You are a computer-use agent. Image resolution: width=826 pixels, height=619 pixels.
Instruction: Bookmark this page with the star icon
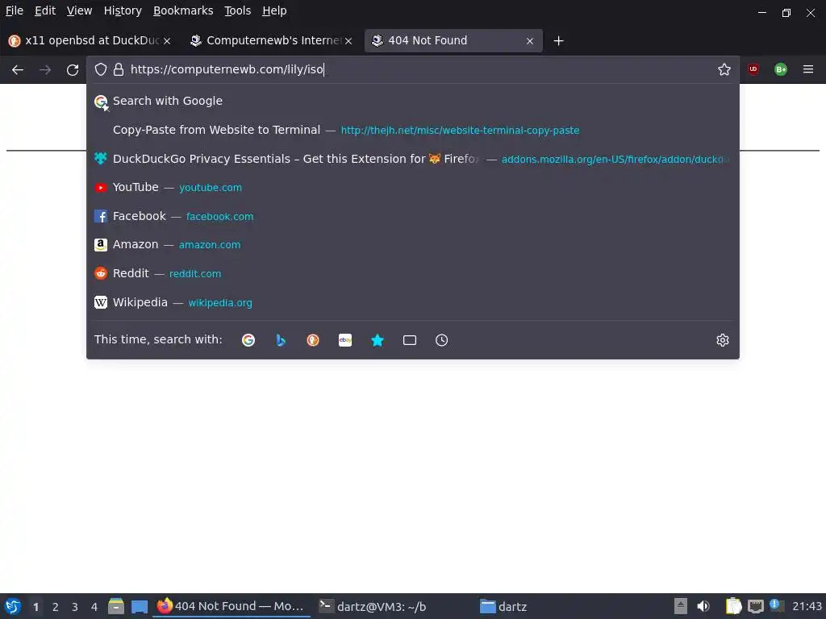coord(724,69)
